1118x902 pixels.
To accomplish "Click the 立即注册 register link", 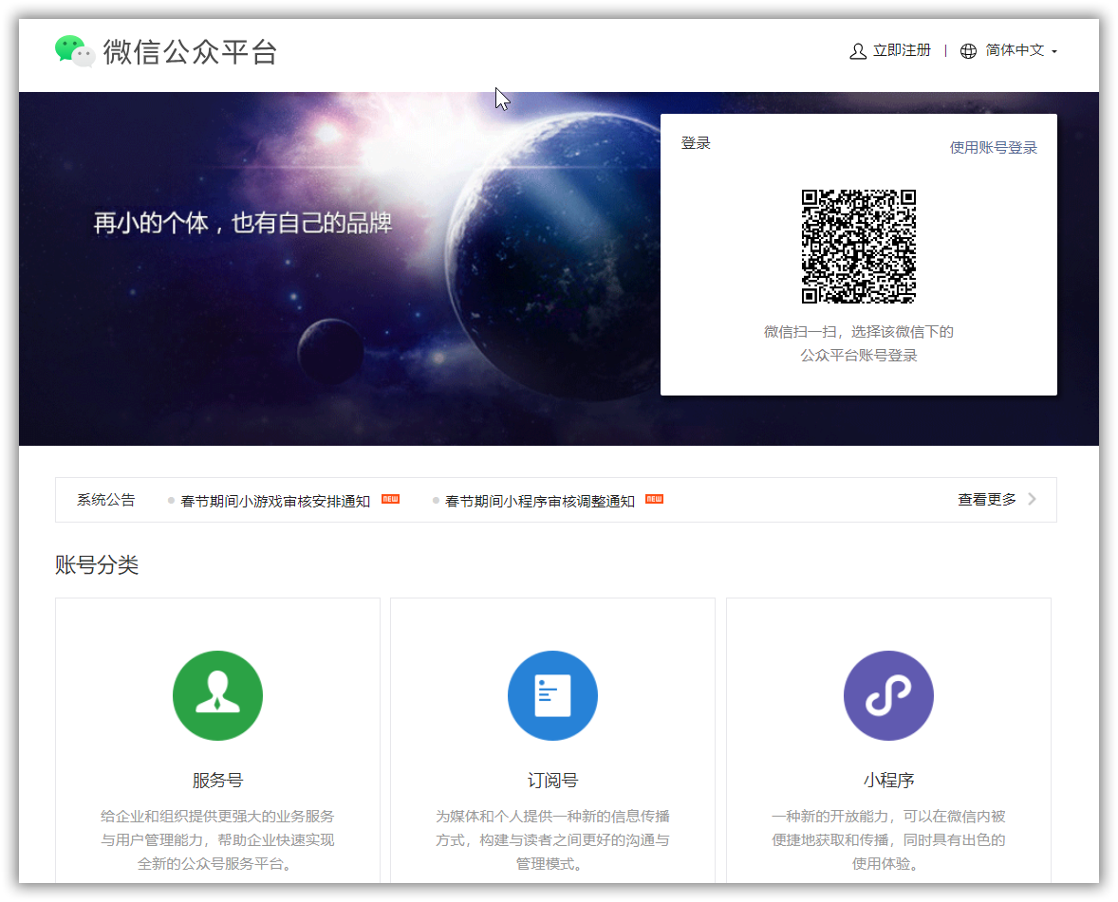I will pos(902,50).
